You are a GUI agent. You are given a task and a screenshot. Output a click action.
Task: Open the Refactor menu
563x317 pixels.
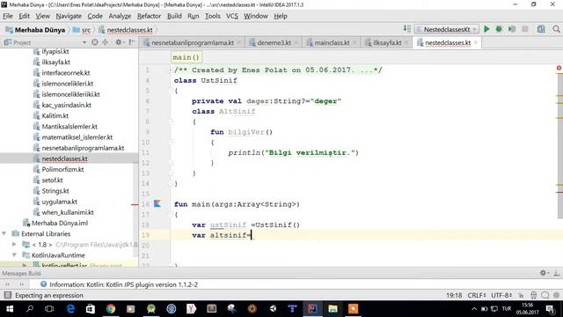click(149, 16)
